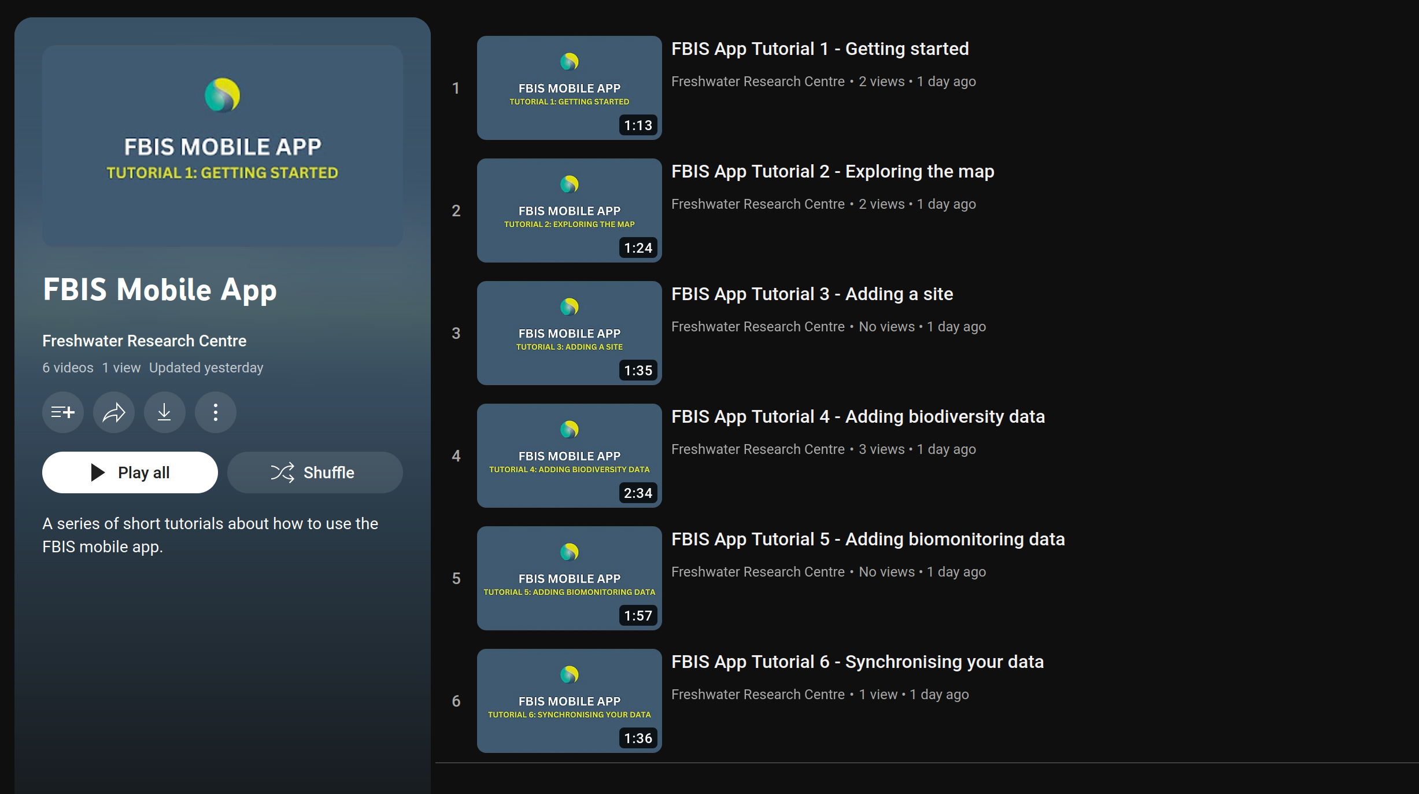Viewport: 1419px width, 794px height.
Task: Open the Tutorial 5 Adding Biomonitoring Data thumbnail
Action: 570,578
